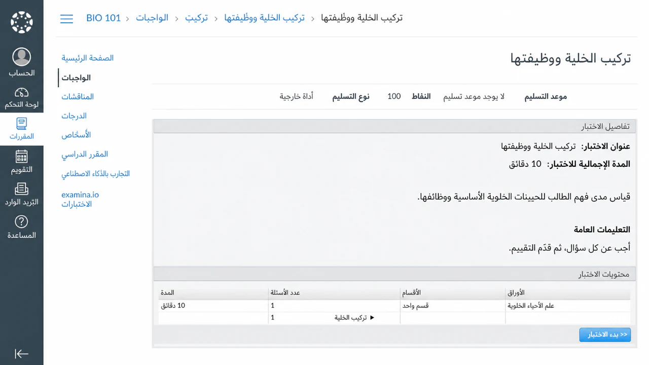Open تركيب breadcrumb link

pyautogui.click(x=196, y=18)
